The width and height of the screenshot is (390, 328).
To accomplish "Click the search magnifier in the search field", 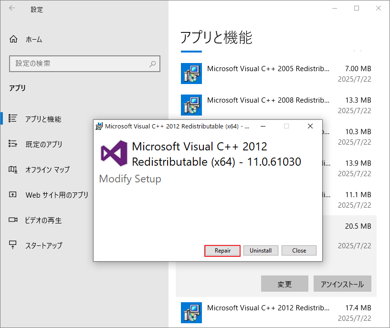I will point(152,63).
